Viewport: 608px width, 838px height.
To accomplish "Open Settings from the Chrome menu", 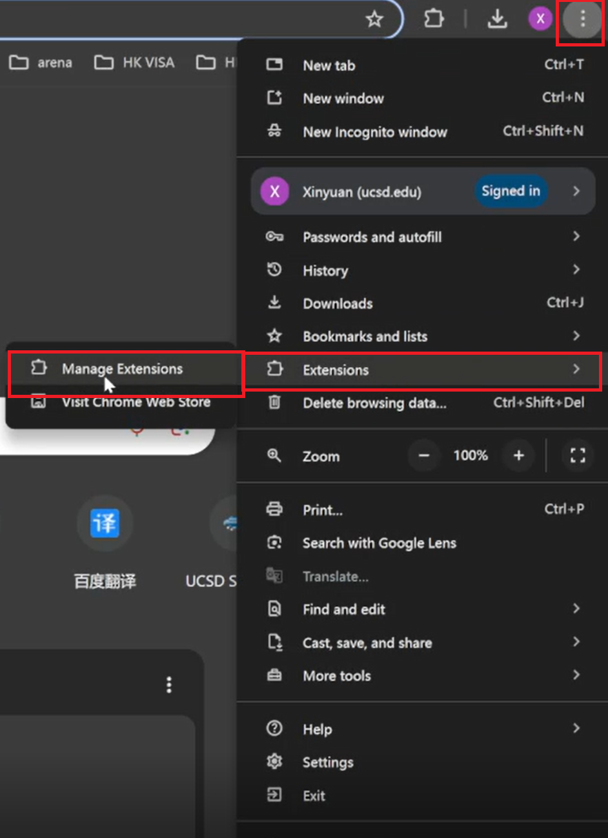I will pyautogui.click(x=328, y=763).
